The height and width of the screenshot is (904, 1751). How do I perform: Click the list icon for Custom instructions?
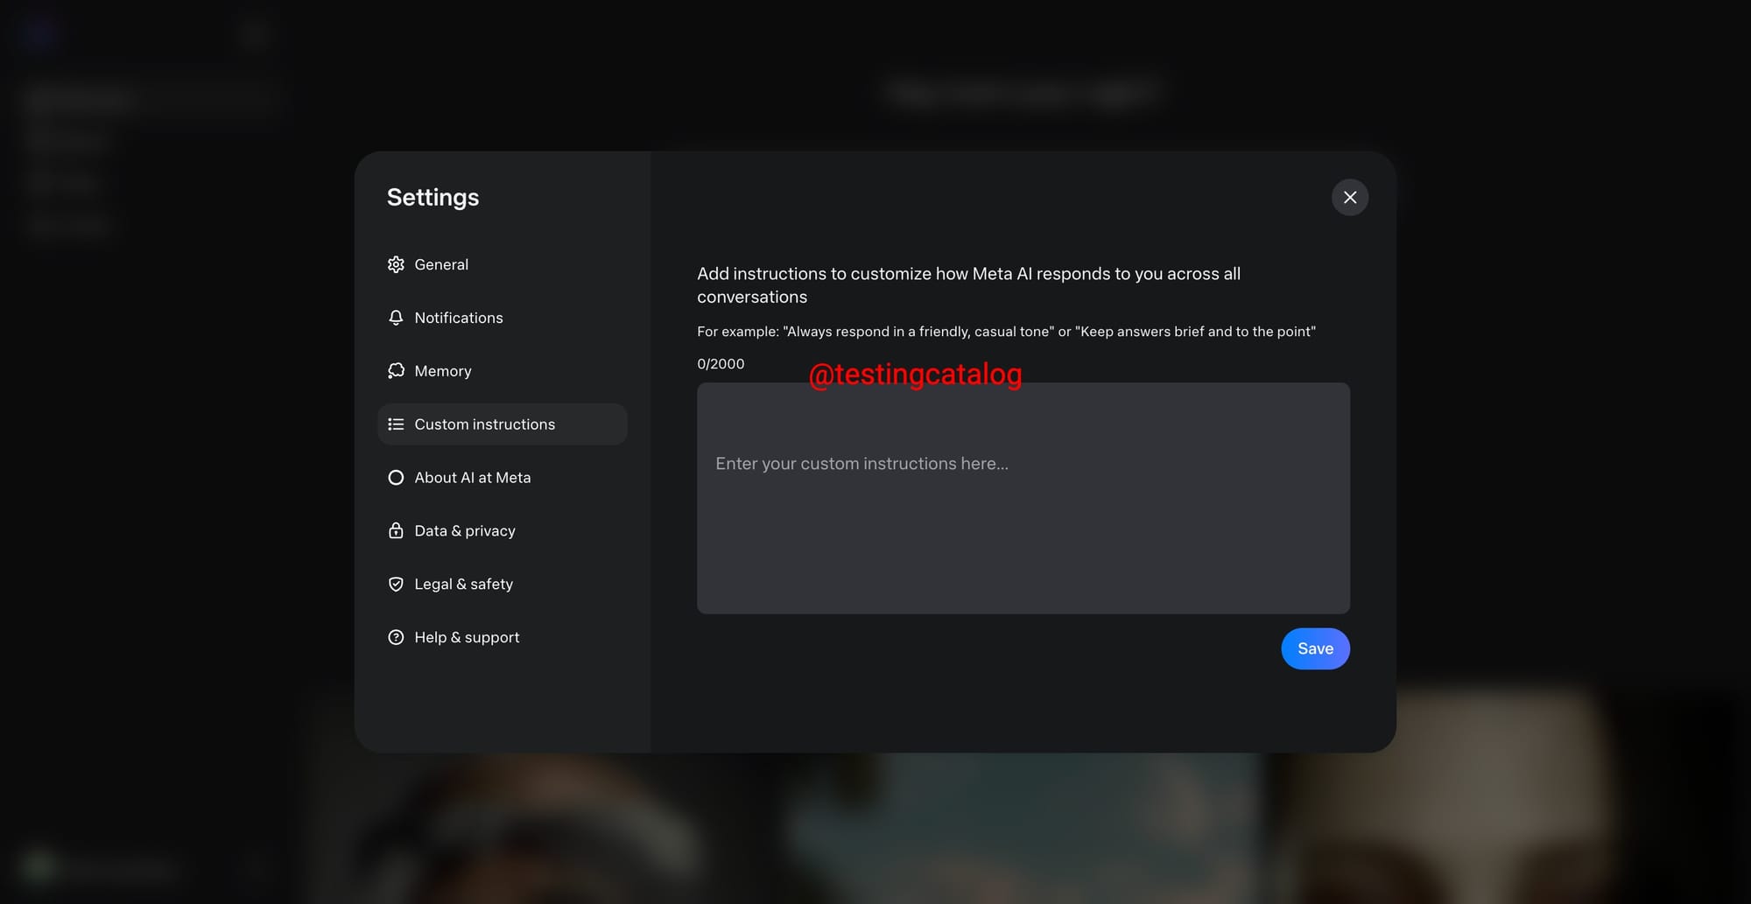click(x=396, y=424)
